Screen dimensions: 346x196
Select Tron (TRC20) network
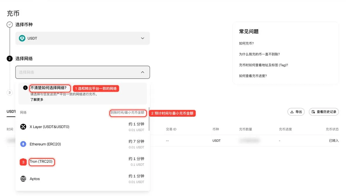point(82,161)
